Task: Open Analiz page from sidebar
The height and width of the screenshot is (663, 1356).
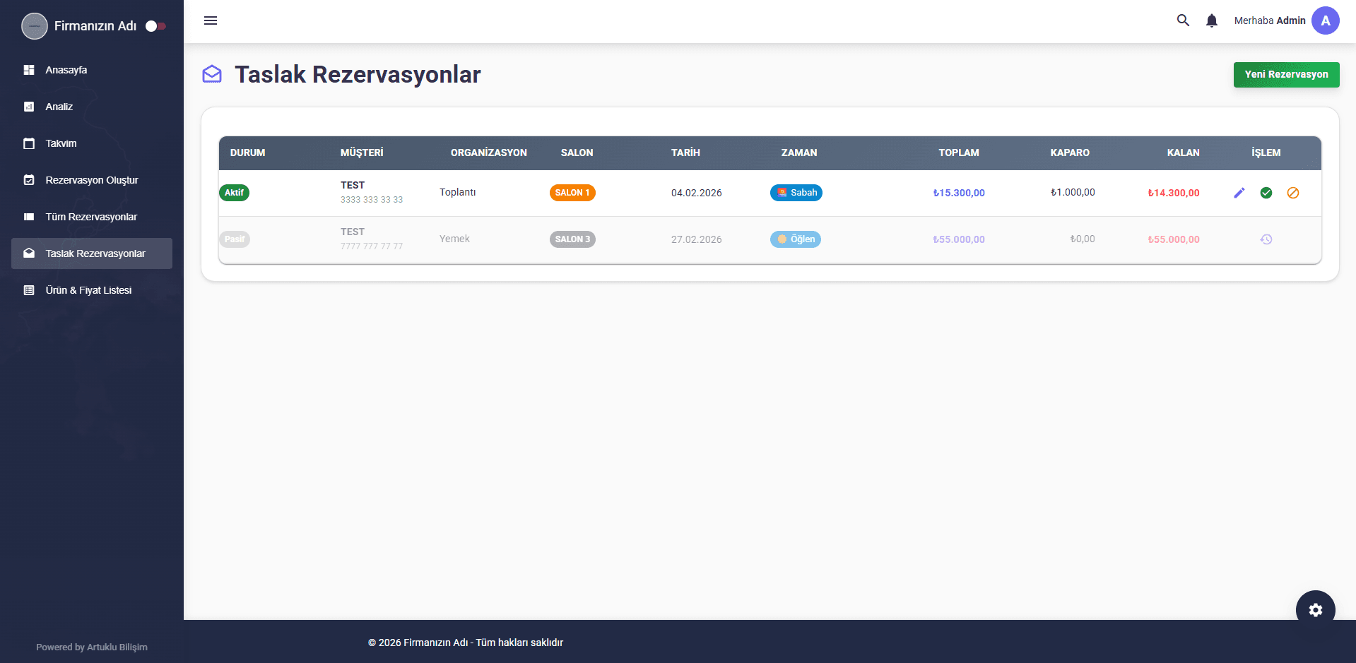Action: click(59, 107)
